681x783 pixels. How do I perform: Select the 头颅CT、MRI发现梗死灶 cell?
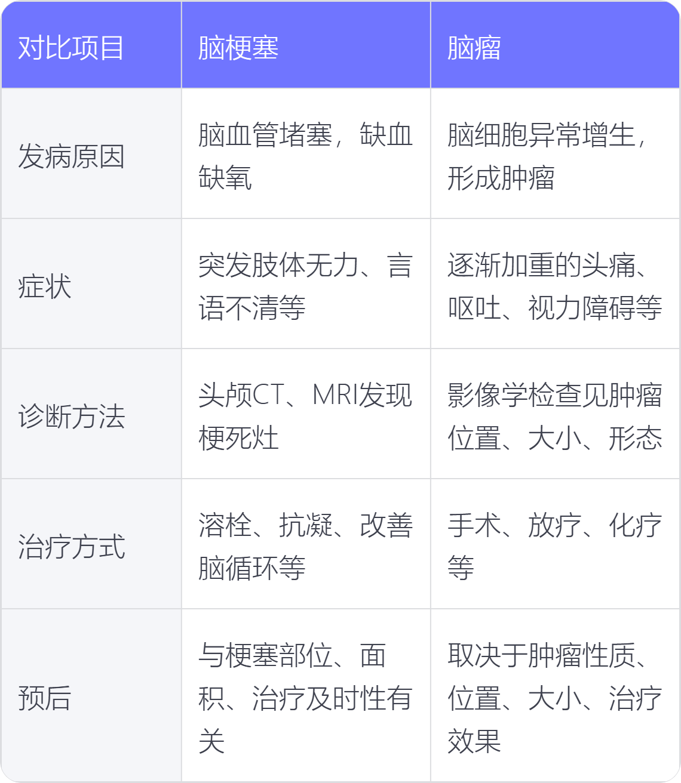coord(305,417)
